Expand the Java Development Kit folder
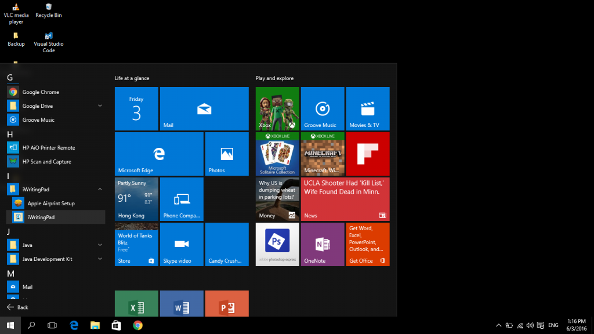594x334 pixels. tap(100, 259)
